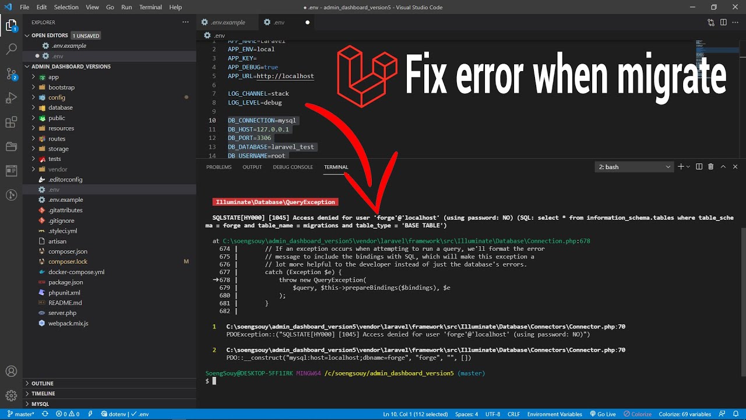The image size is (746, 420).
Task: Open the Accounts icon in activity bar
Action: click(11, 371)
